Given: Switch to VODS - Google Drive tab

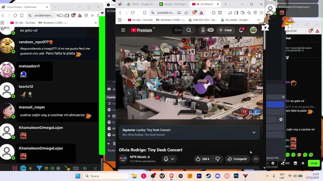Looking at the screenshot, I should point(141,4).
